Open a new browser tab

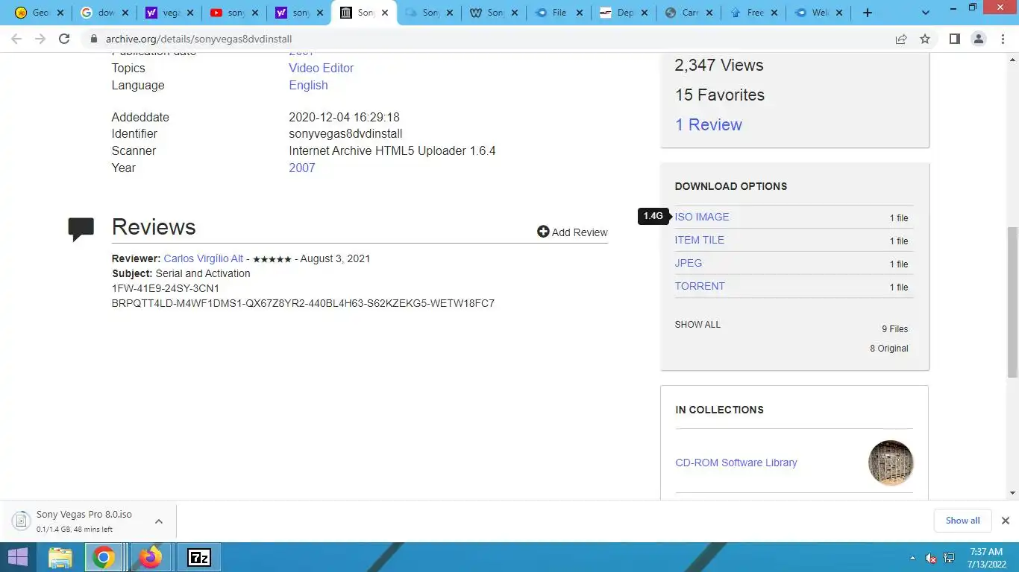(867, 13)
